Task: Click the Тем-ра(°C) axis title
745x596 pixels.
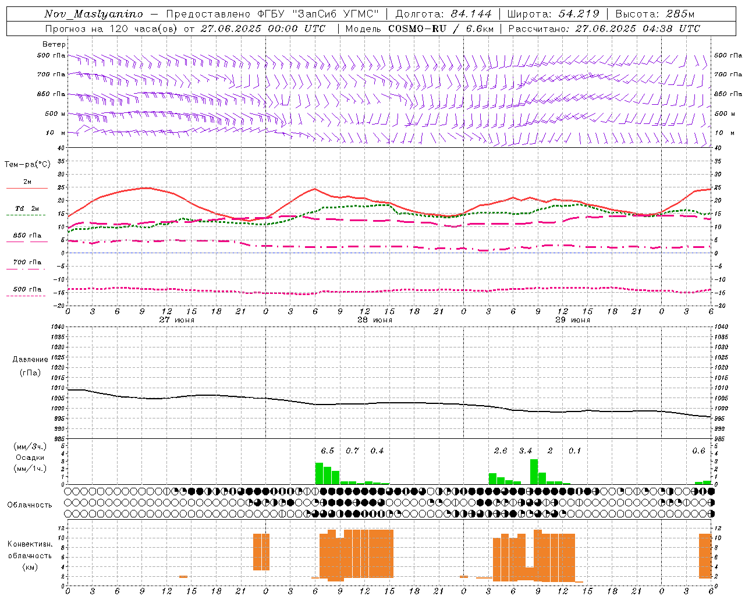Action: (27, 165)
